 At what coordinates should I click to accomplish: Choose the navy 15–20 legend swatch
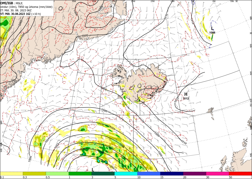[x=172, y=173]
